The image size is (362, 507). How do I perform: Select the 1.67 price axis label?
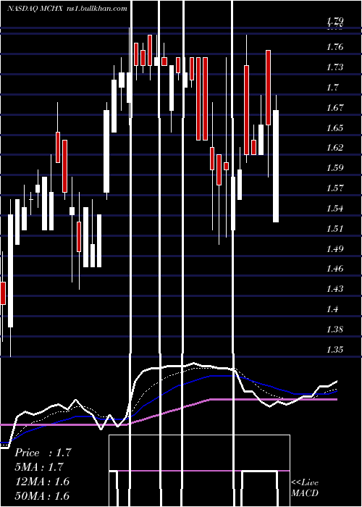[334, 108]
